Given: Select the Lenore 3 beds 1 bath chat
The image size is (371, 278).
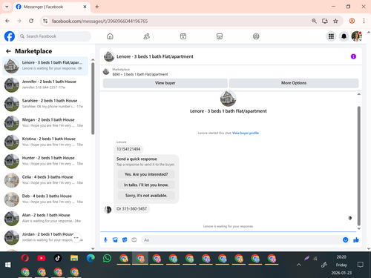Looking at the screenshot, I should pyautogui.click(x=45, y=66).
